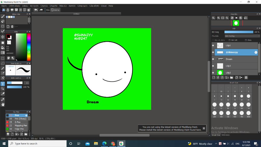Screen dimensions: 261x147
Task: Click the Đặt lại reset button
Action: (x=55, y=10)
